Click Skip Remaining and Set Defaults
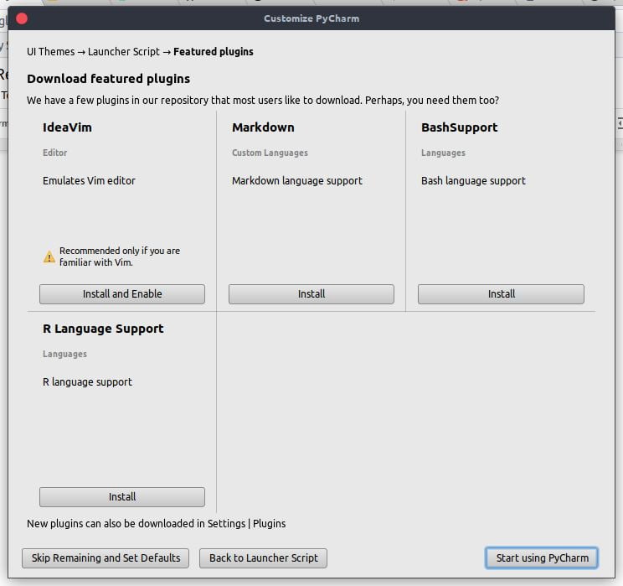 pos(106,557)
